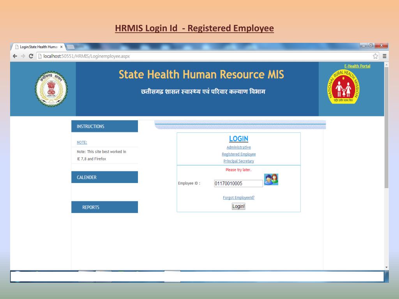
Task: Click the address bar showing localhost URL
Action: coord(207,56)
